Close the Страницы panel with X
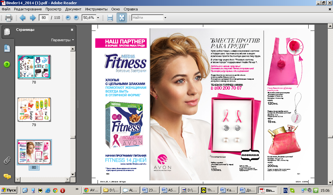 tap(72, 30)
